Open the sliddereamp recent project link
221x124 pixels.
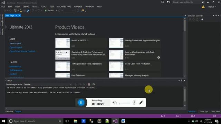click(16, 70)
